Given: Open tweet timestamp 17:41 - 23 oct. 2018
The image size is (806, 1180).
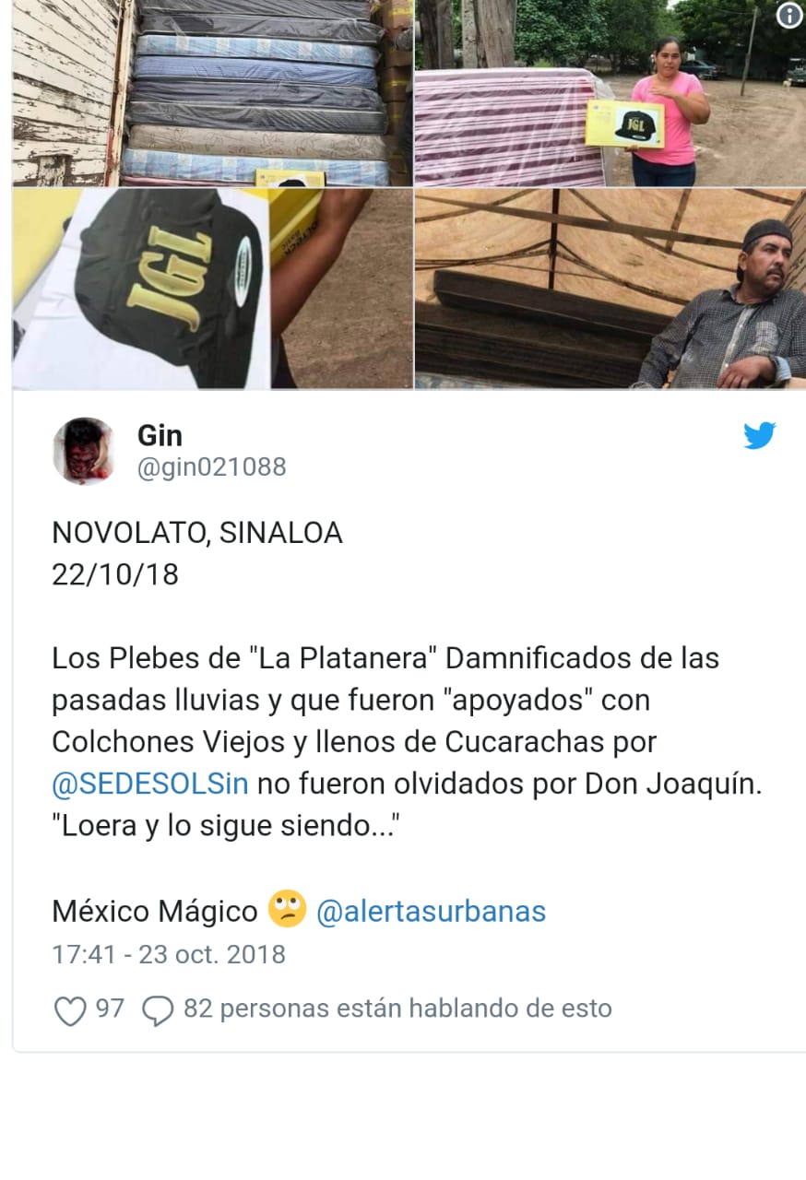Looking at the screenshot, I should (x=169, y=954).
